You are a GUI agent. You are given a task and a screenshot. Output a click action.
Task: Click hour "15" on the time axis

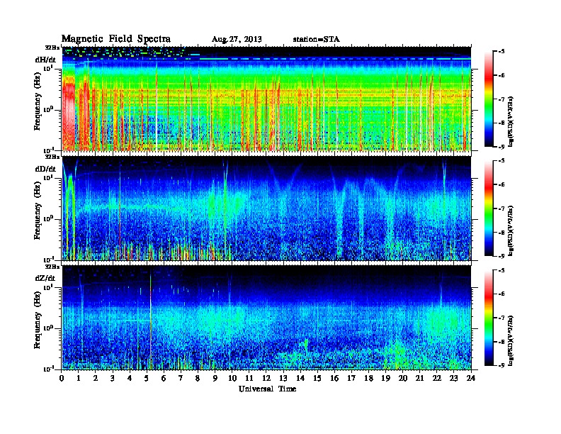pyautogui.click(x=317, y=379)
